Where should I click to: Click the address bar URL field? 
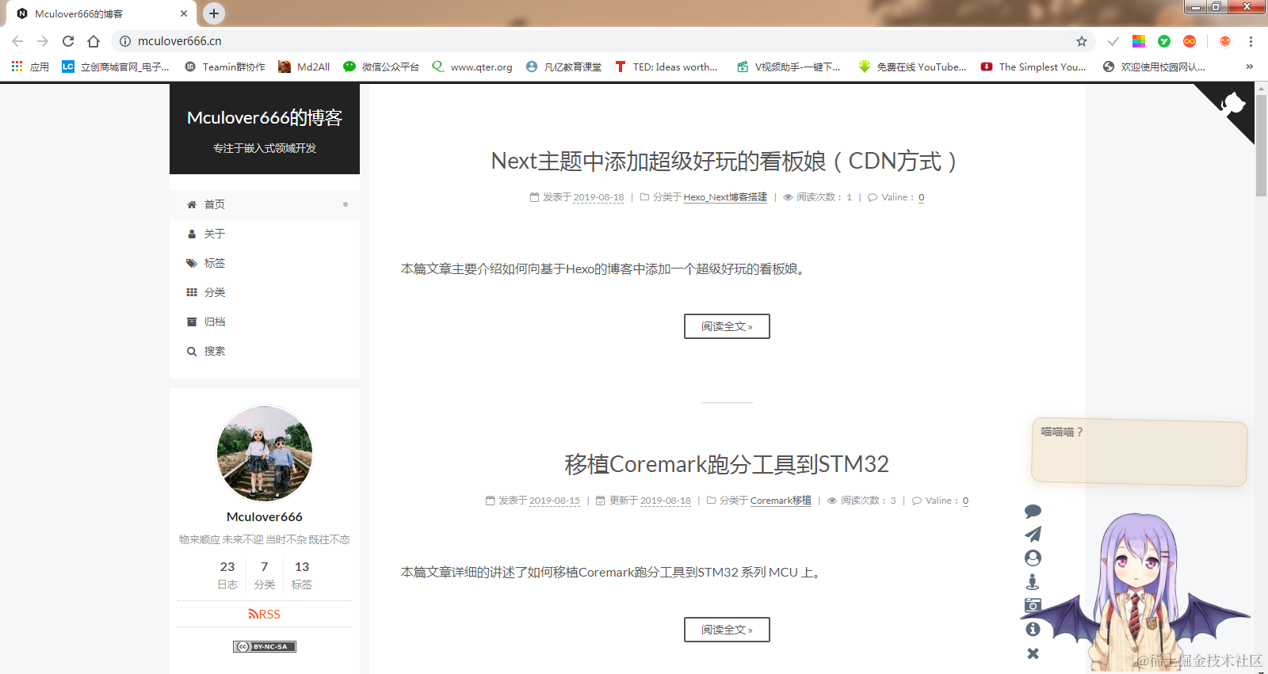pos(602,41)
